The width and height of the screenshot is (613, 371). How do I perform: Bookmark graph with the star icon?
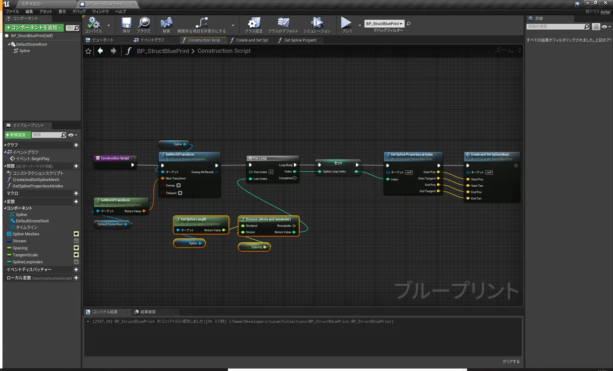tap(88, 51)
